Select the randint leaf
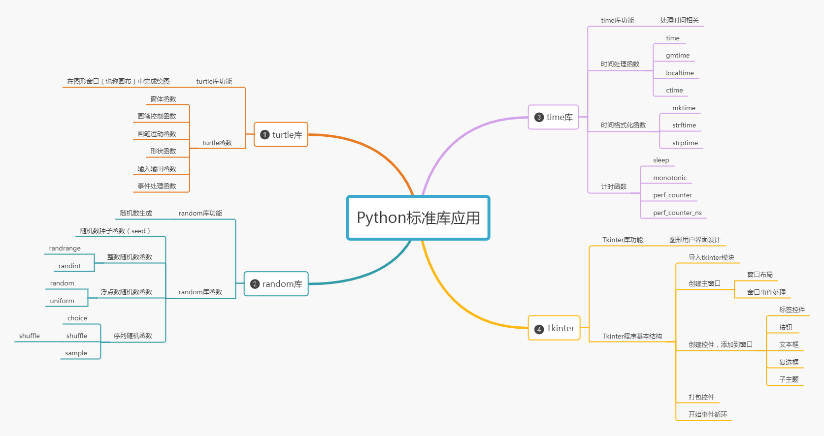The height and width of the screenshot is (436, 824). (69, 266)
